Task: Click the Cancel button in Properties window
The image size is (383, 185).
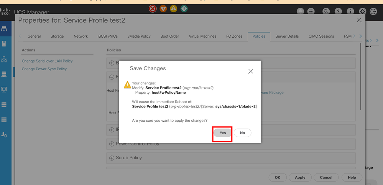Action: click(x=326, y=177)
